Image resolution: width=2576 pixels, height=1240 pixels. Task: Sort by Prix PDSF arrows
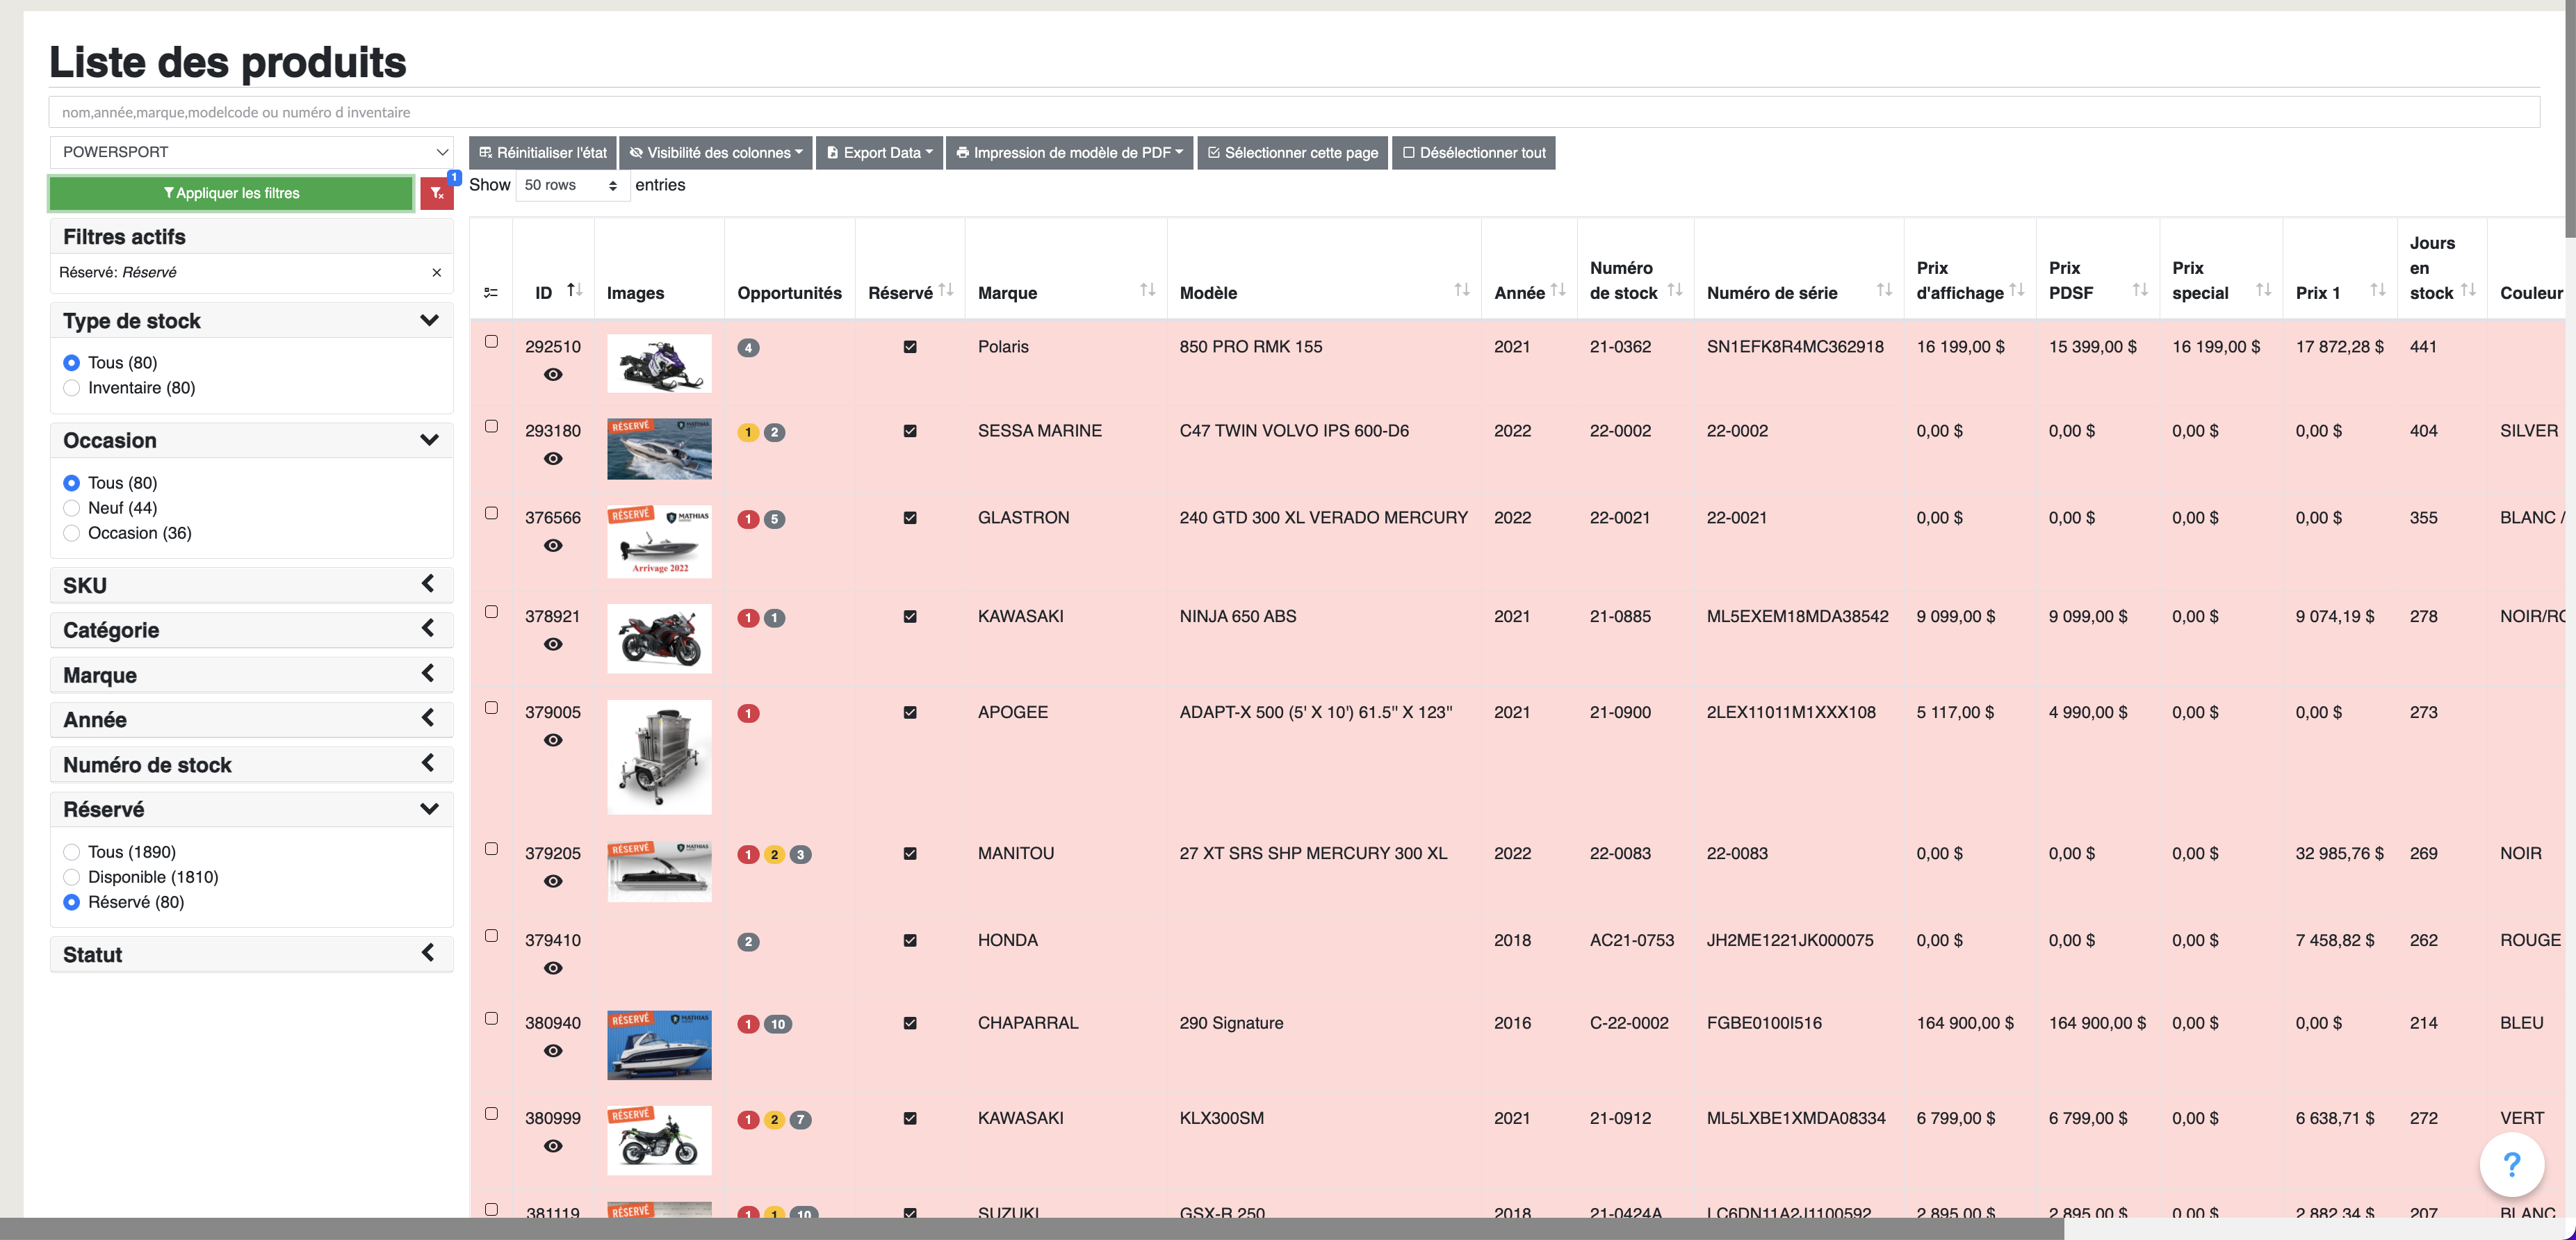(2140, 290)
